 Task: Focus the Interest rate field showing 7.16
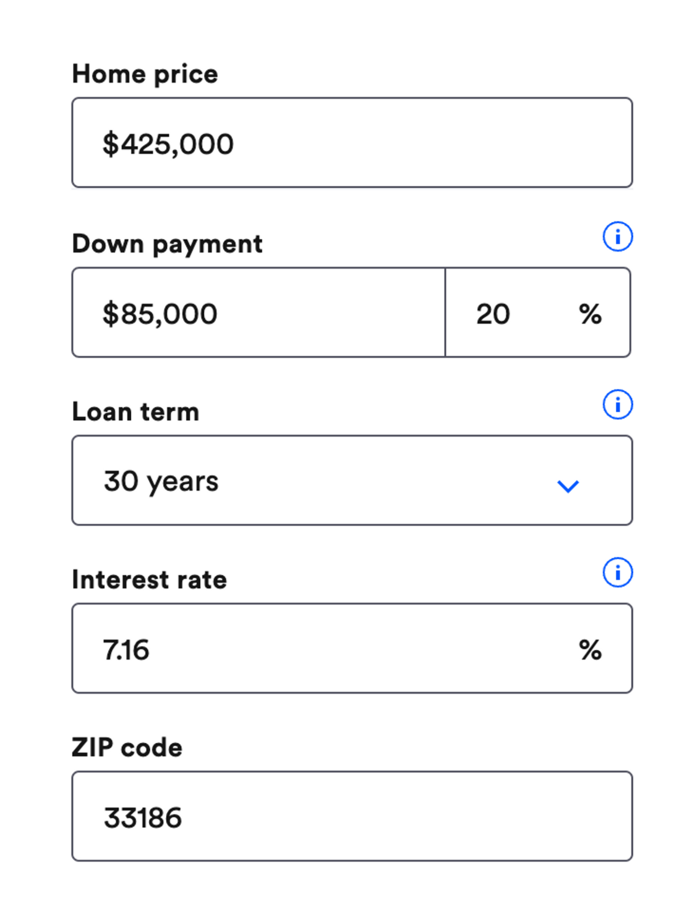coord(319,649)
